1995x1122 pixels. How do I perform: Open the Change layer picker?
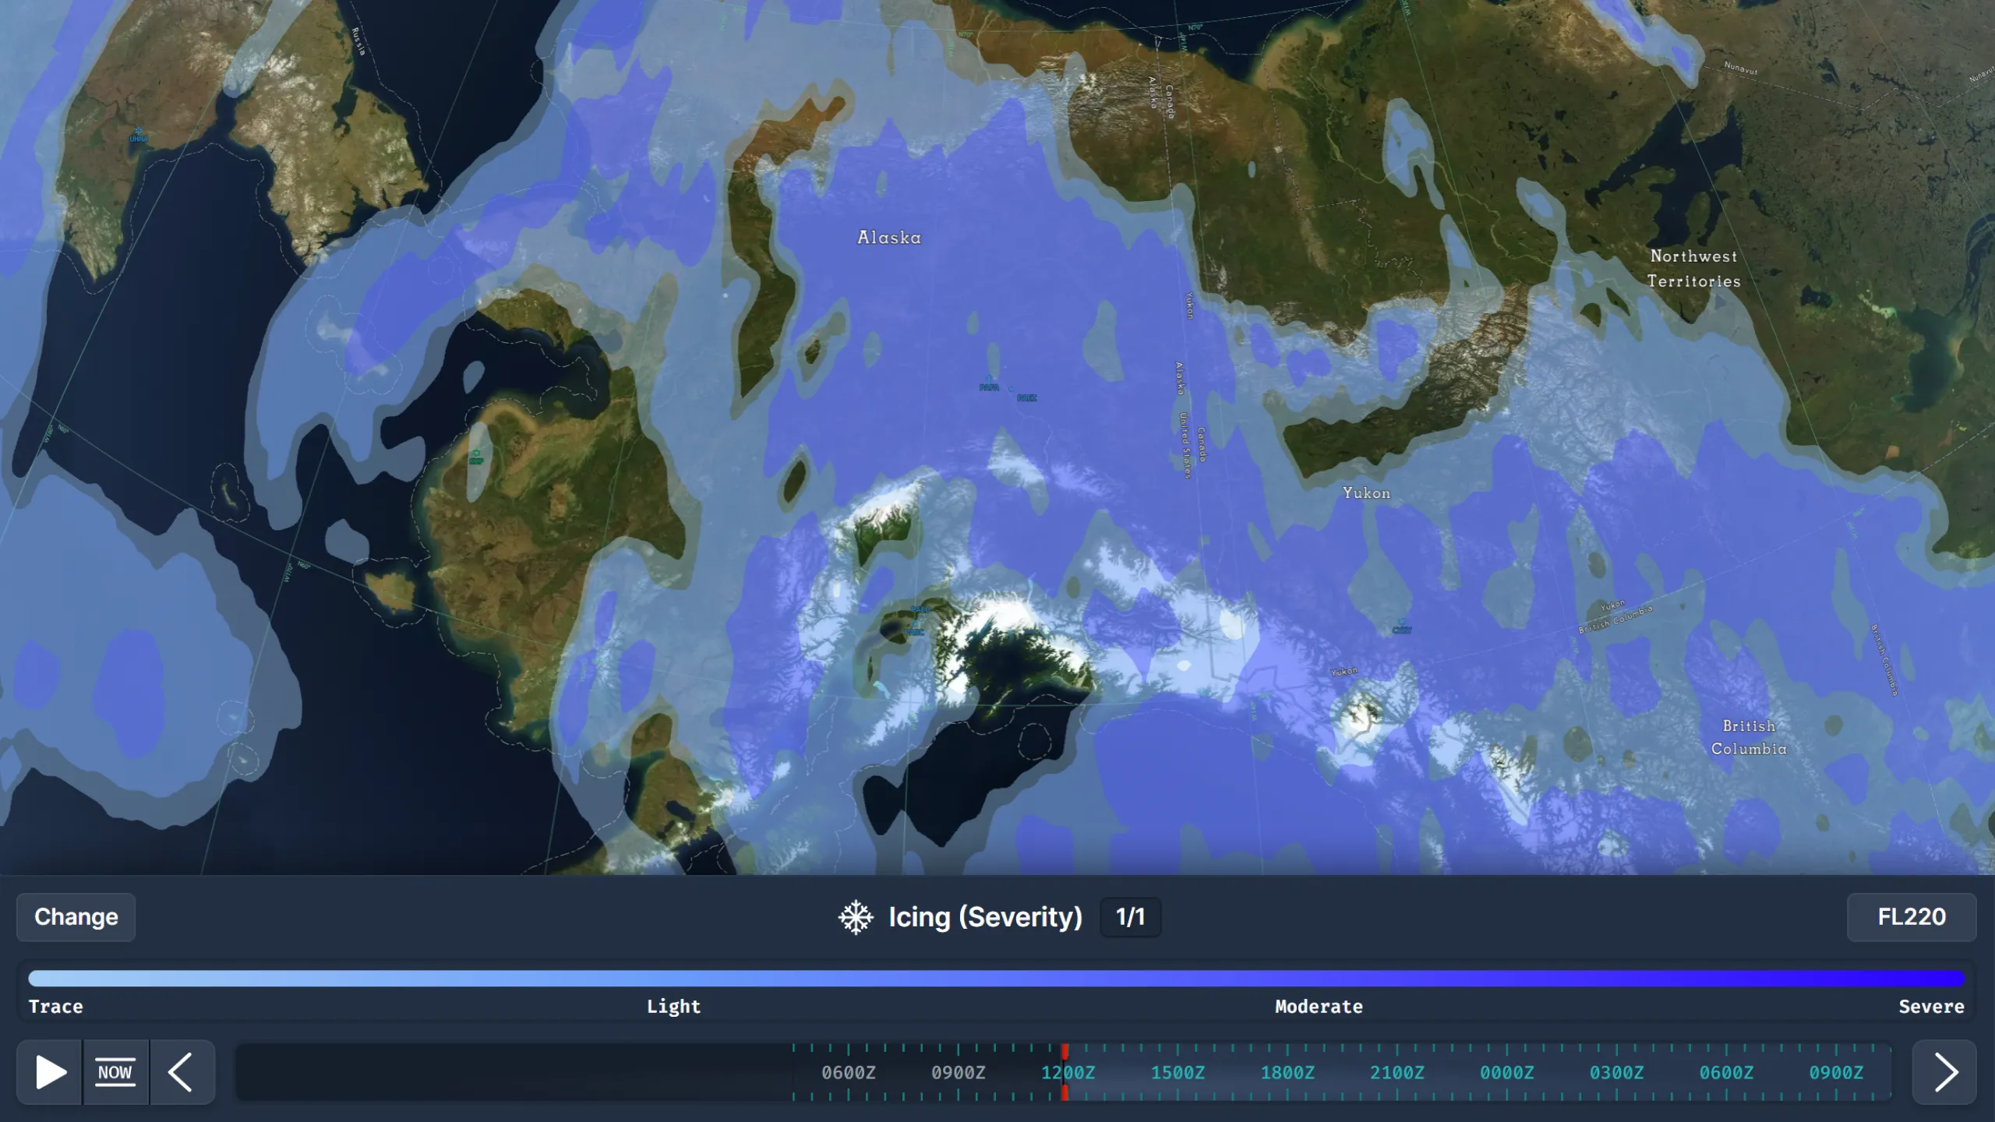coord(76,917)
